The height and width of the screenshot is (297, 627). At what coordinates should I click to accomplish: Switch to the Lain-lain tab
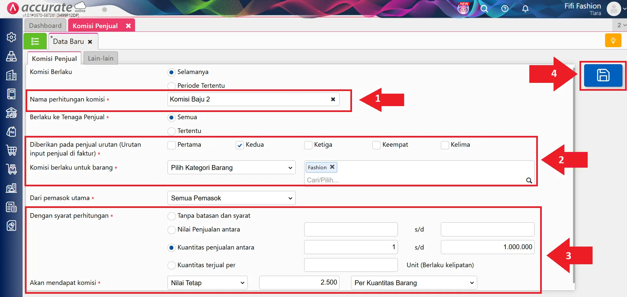coord(101,58)
